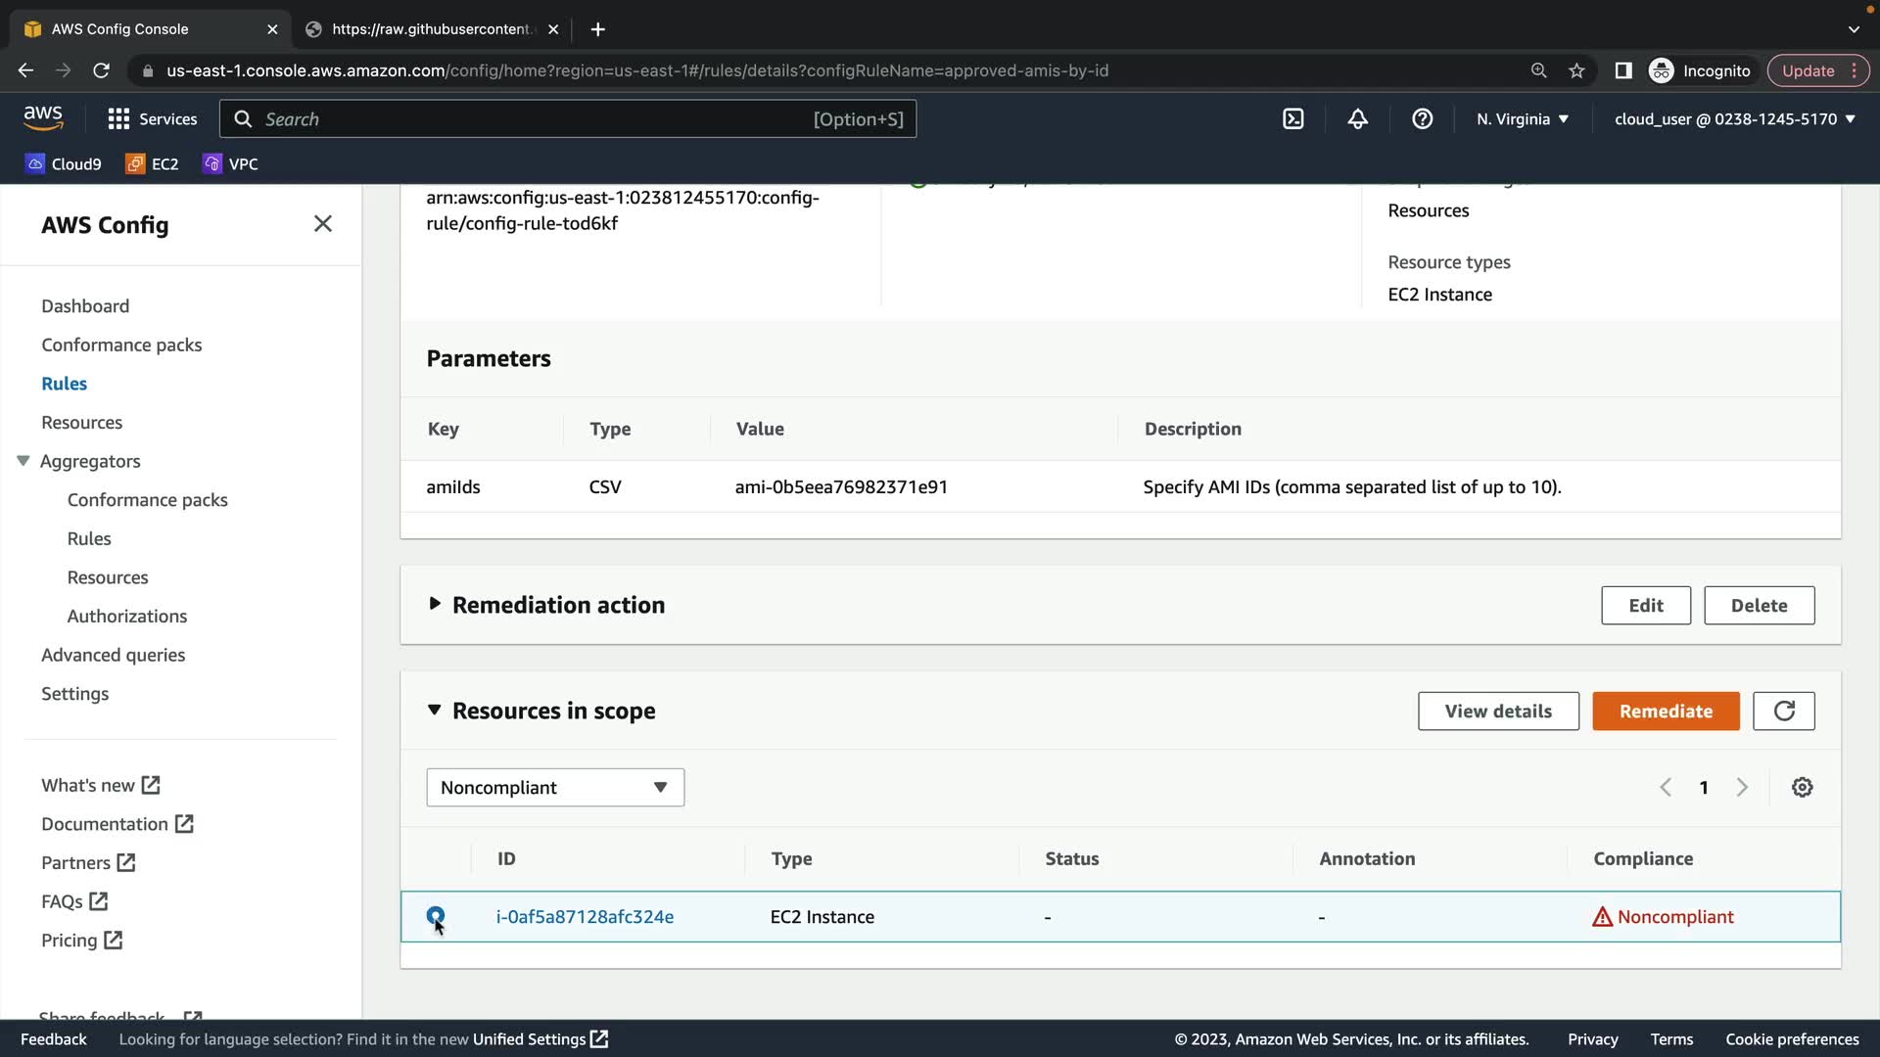Collapse the Aggregators sidebar group
The height and width of the screenshot is (1057, 1880).
23,461
